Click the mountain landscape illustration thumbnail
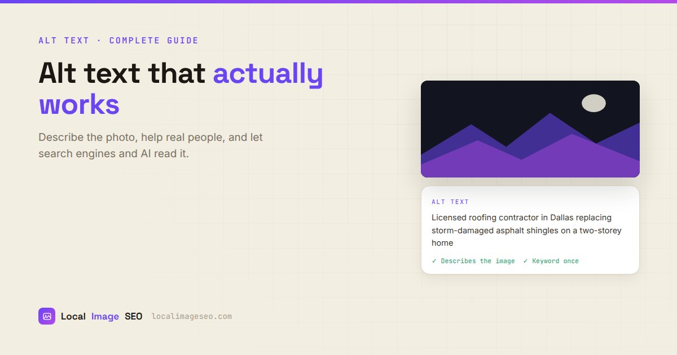Viewport: 677px width, 355px height. click(530, 129)
